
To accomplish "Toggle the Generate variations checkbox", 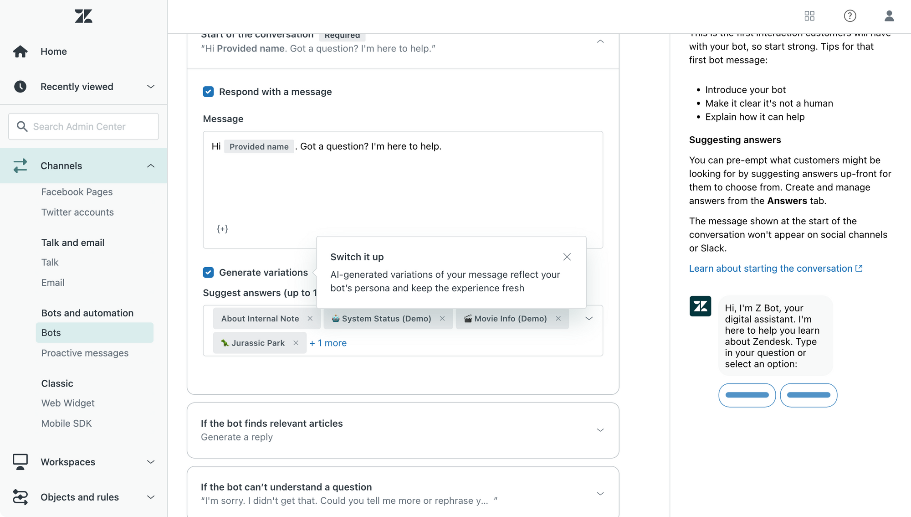I will [x=208, y=273].
